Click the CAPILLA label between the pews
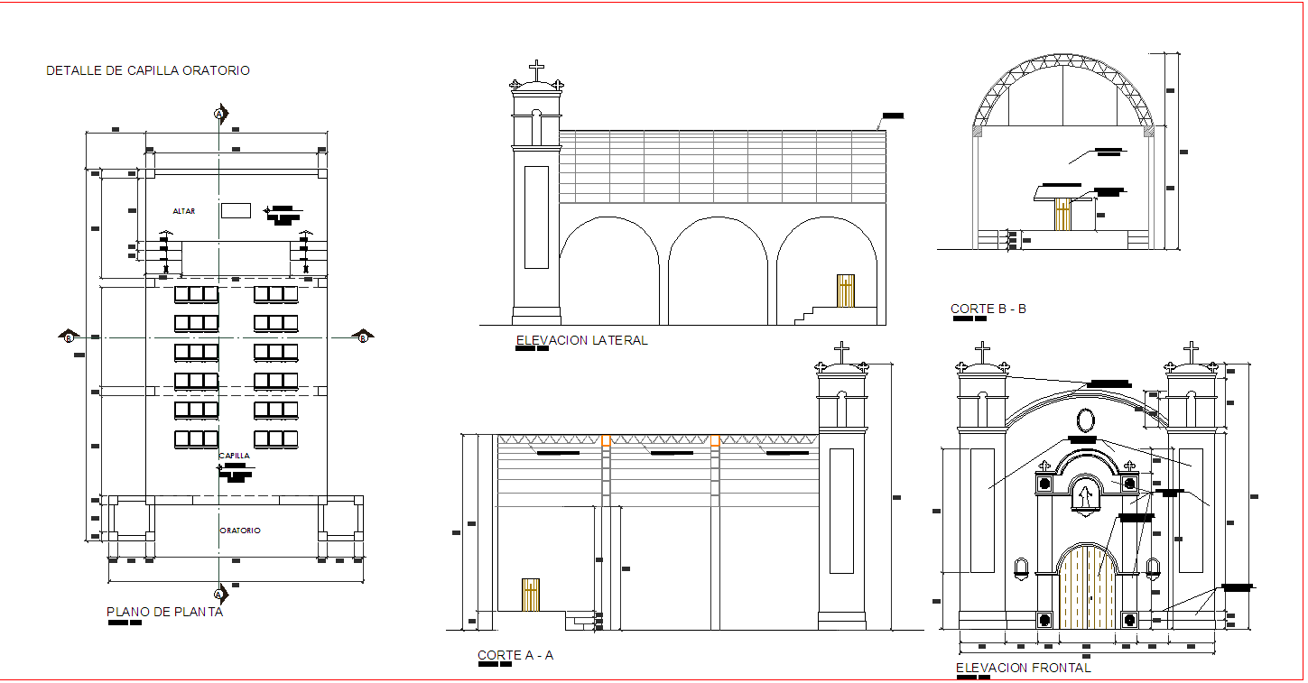Viewport: 1308px width, 683px height. coord(233,456)
